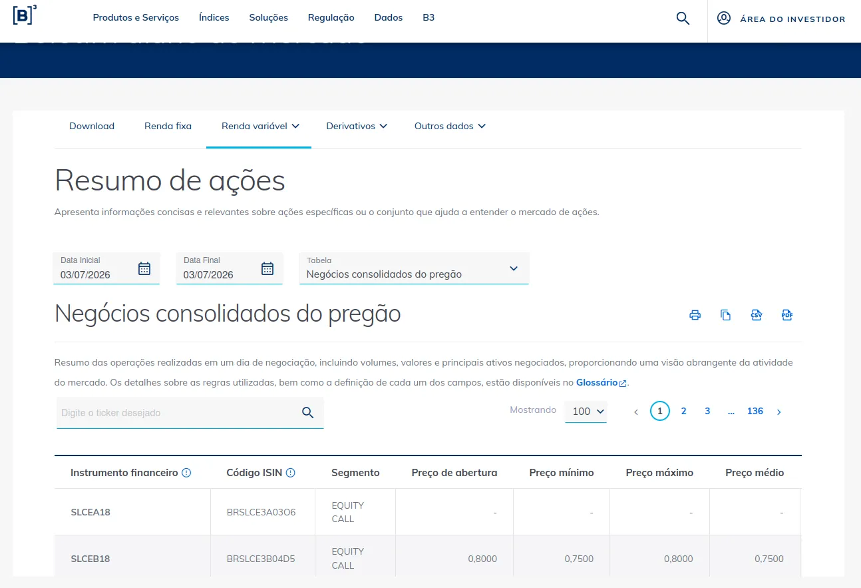Open the Data Inicial calendar picker
The height and width of the screenshot is (588, 861).
point(144,268)
